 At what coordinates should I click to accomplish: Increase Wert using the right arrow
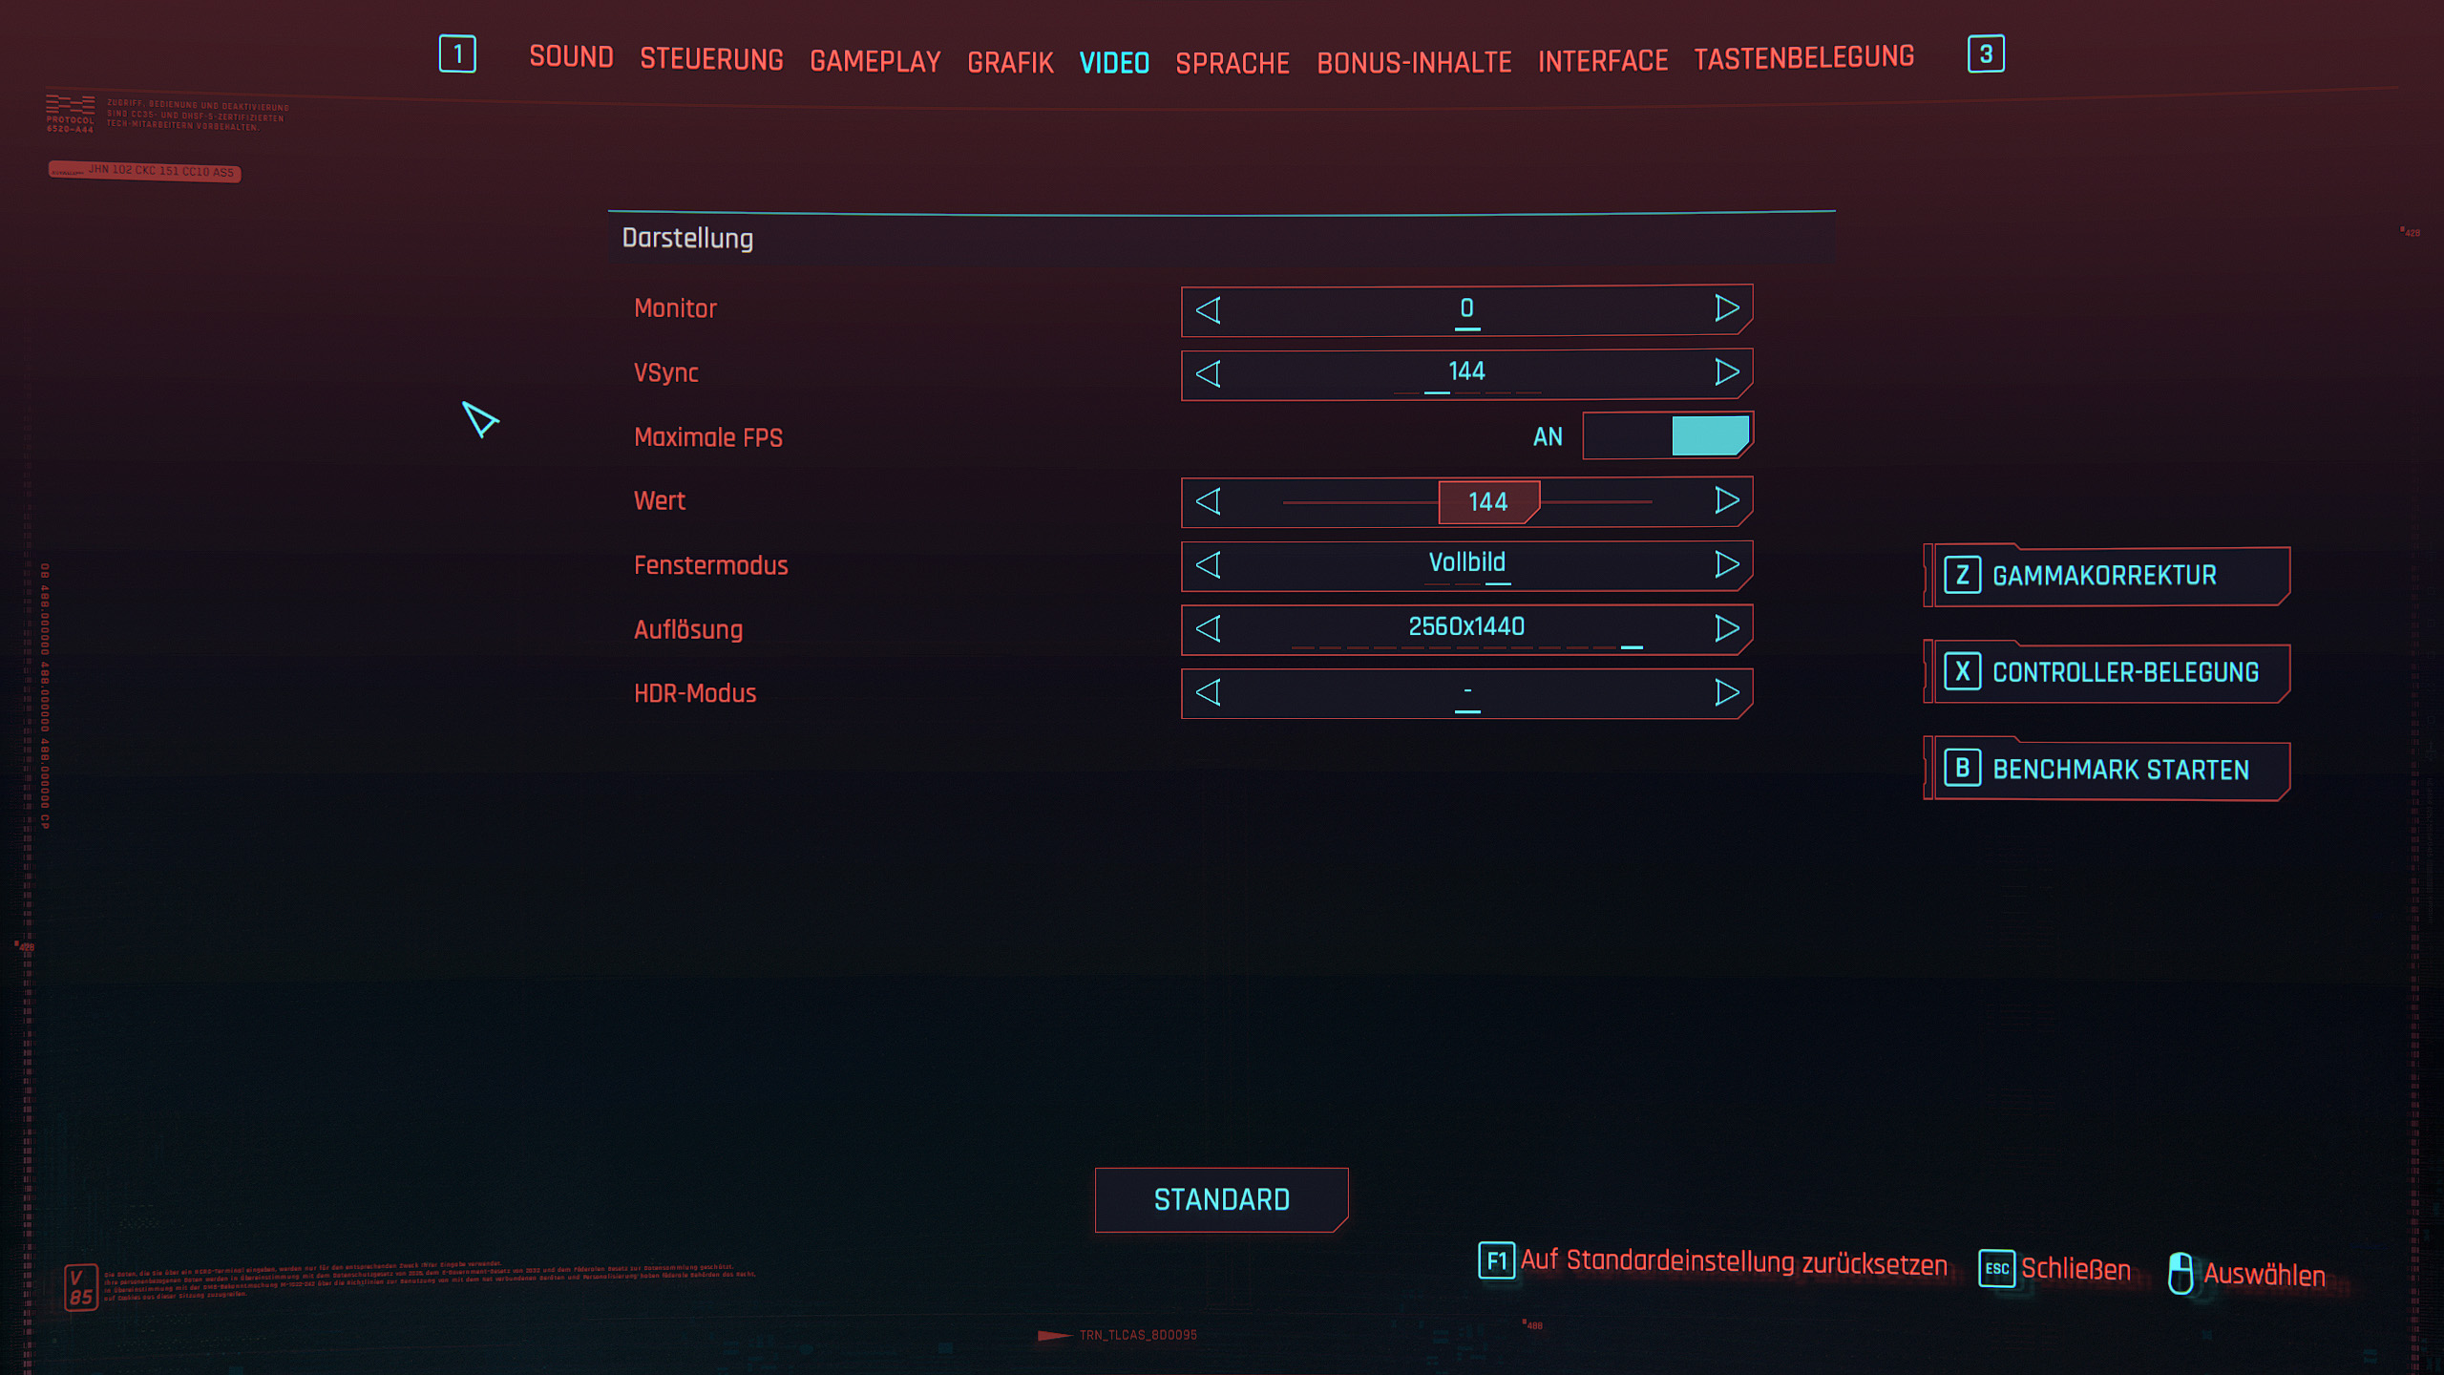[1726, 500]
